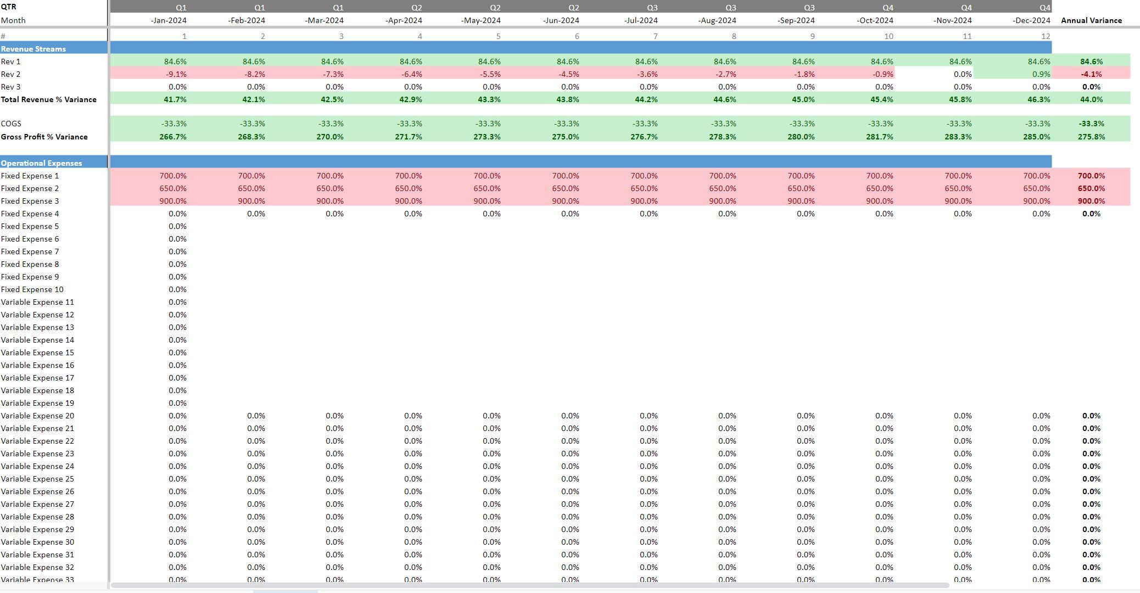Click the Fixed Expense 2 label

[x=30, y=188]
